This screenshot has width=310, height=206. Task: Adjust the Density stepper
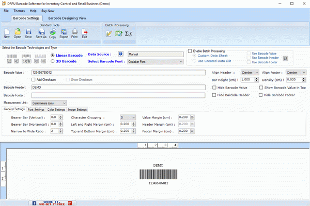click(x=304, y=80)
